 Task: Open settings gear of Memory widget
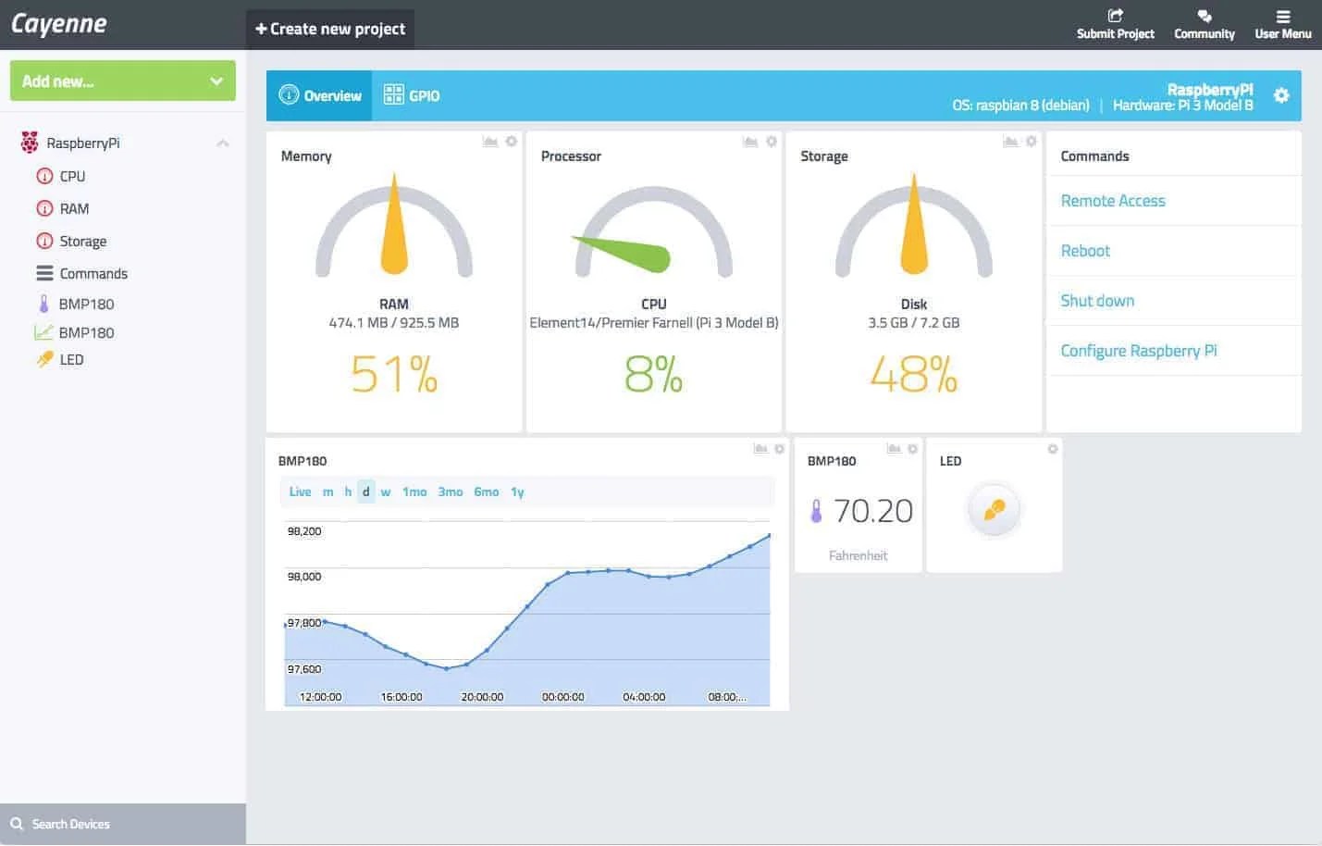point(511,142)
